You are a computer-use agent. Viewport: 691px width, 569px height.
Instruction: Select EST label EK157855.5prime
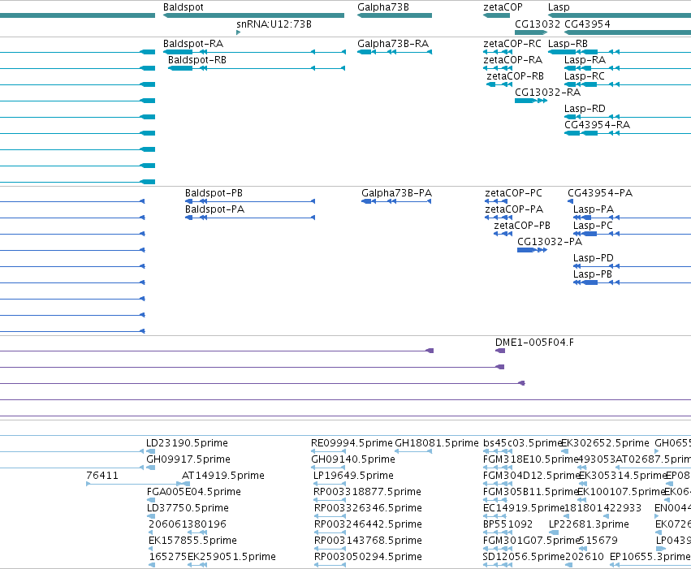pos(192,541)
